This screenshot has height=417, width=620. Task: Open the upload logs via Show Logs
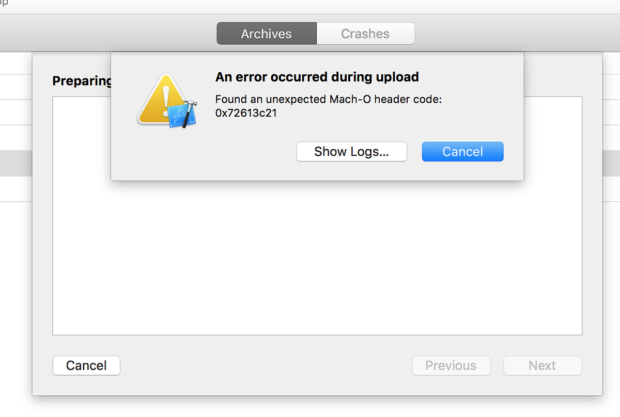point(351,151)
